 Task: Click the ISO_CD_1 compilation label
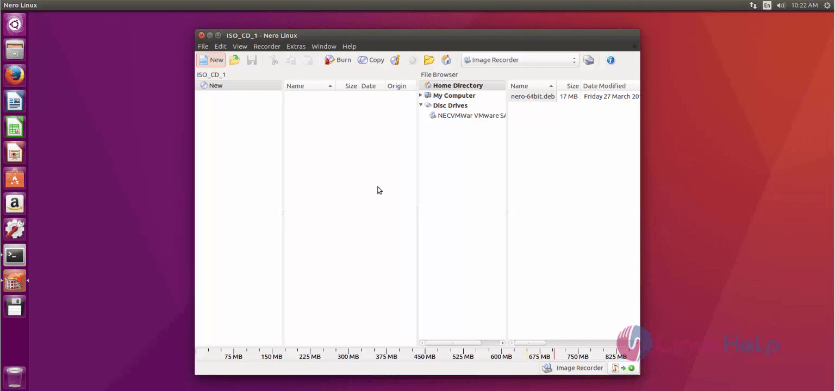point(211,74)
